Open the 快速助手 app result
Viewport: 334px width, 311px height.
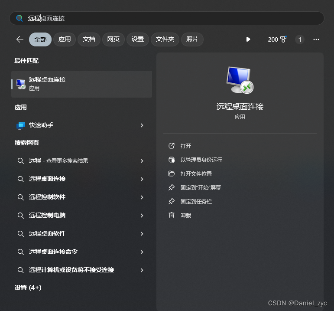click(x=81, y=125)
